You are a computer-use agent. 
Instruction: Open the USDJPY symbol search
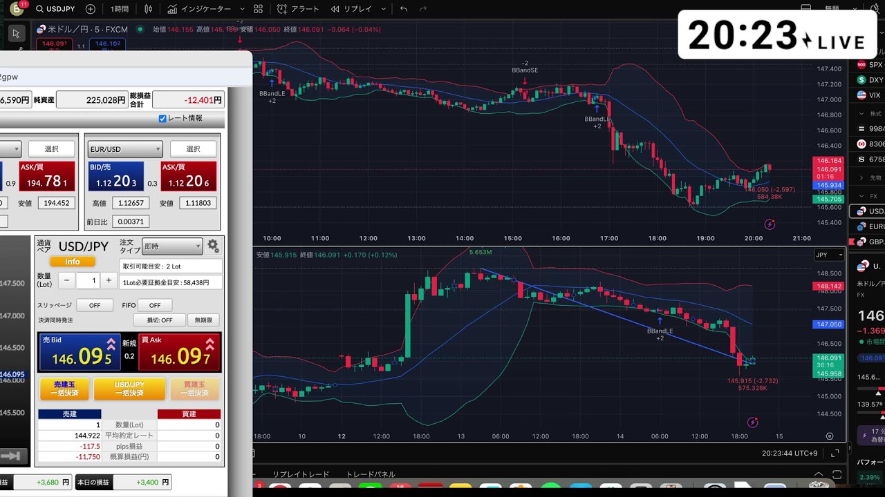[55, 9]
